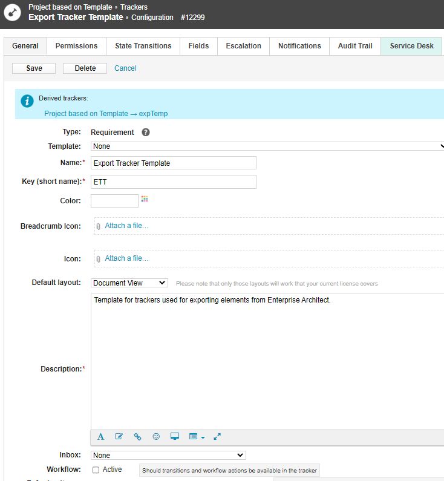Image resolution: width=444 pixels, height=481 pixels.
Task: Focus the Key (short name) field
Action: [x=174, y=182]
